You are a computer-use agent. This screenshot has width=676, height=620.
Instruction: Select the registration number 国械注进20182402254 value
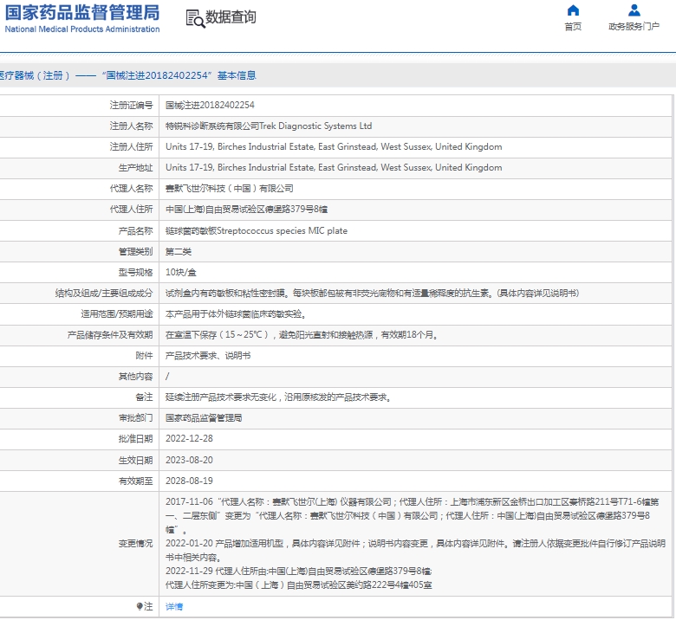[x=210, y=105]
